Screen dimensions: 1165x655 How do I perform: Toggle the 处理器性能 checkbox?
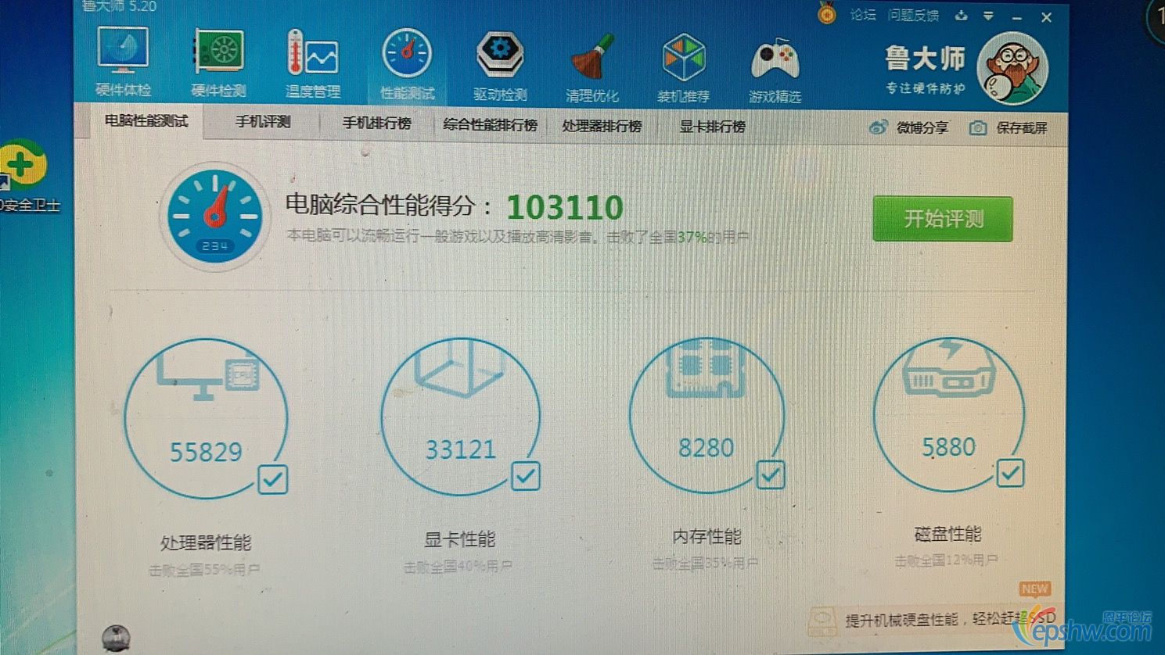pos(272,479)
